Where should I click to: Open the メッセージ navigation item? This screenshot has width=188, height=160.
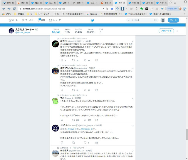[55, 20]
